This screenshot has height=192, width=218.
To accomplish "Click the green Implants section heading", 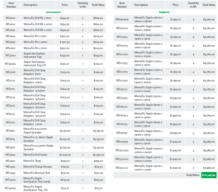I will [x=164, y=12].
